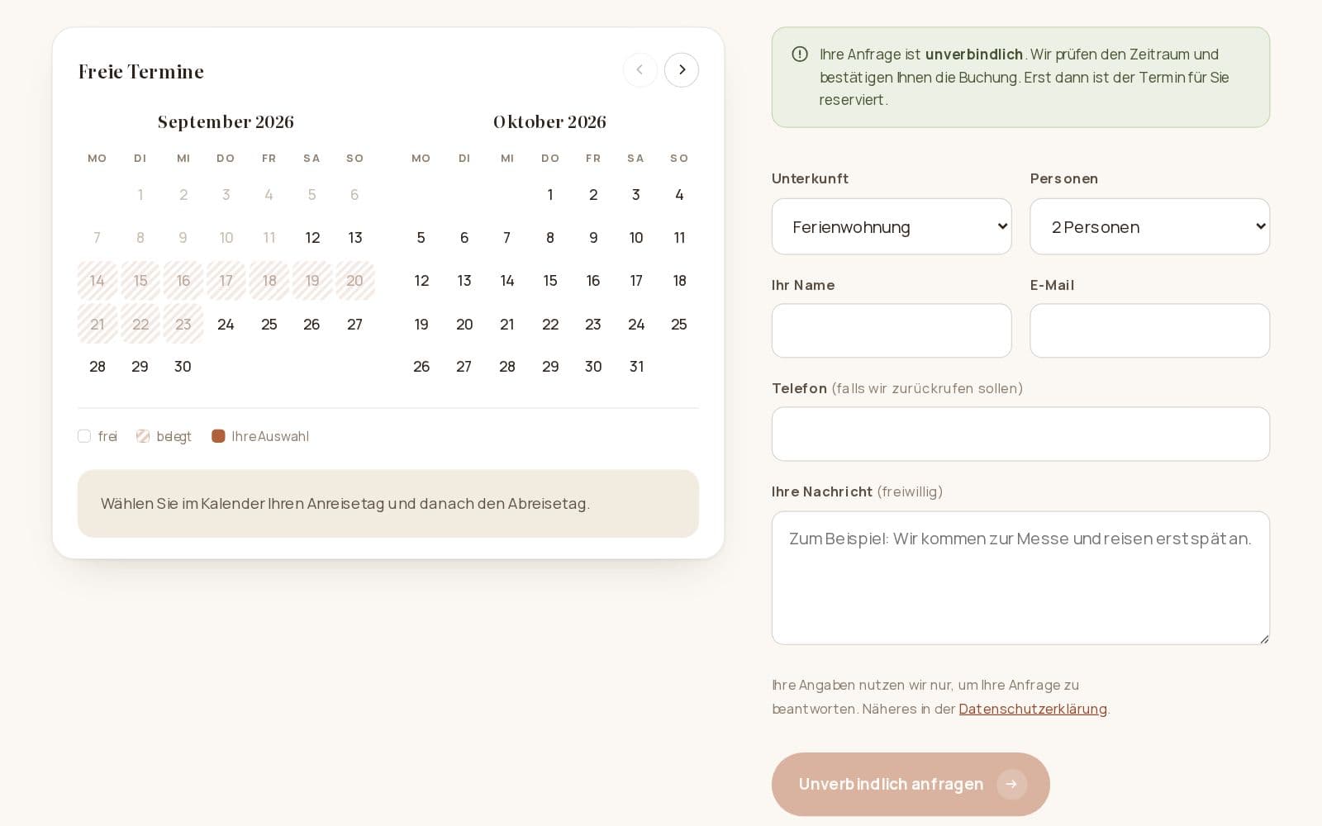Viewport: 1322px width, 826px height.
Task: Select October 23 in the calendar
Action: click(x=593, y=324)
